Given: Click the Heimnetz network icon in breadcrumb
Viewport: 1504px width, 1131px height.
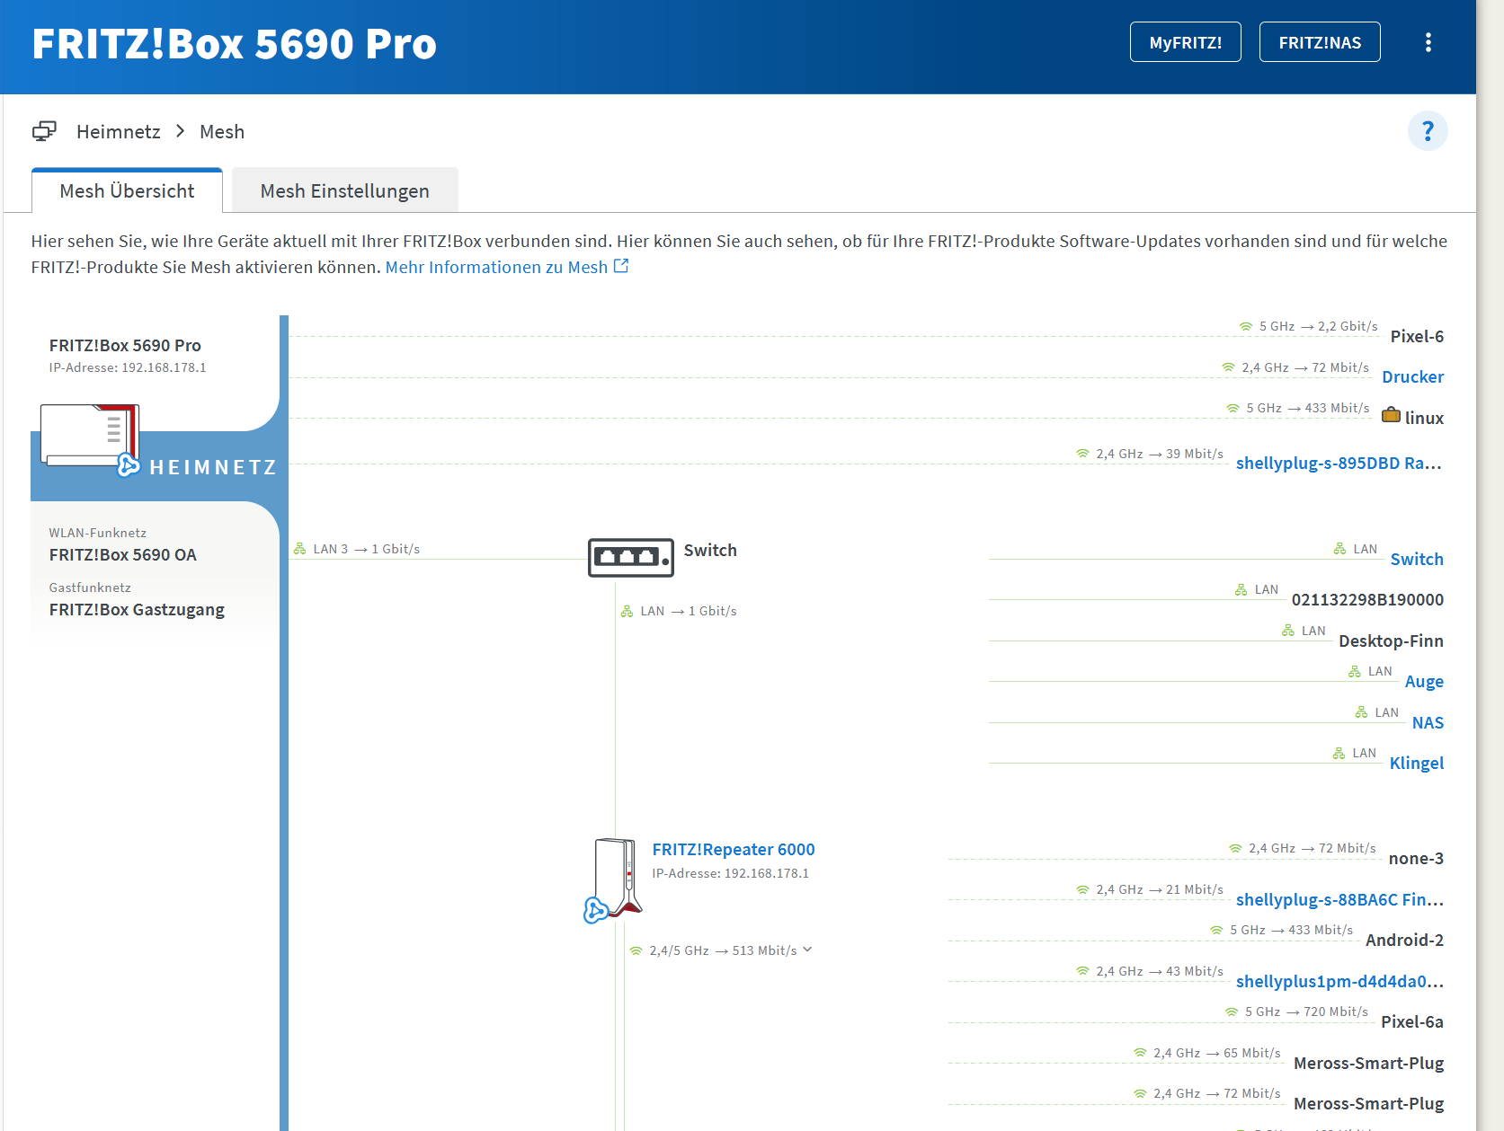Looking at the screenshot, I should click(44, 131).
